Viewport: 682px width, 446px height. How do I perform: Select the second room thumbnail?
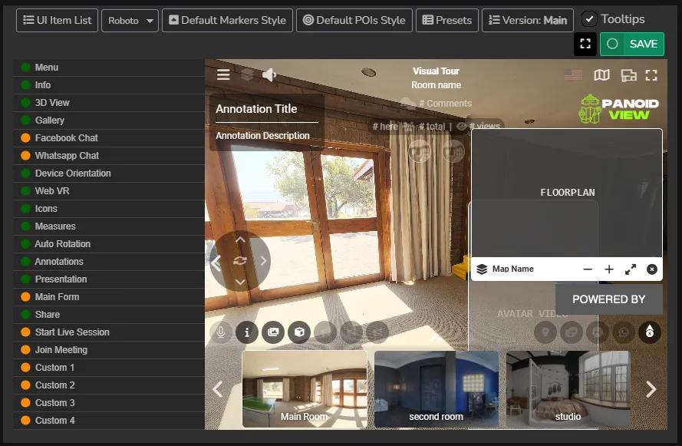(436, 389)
